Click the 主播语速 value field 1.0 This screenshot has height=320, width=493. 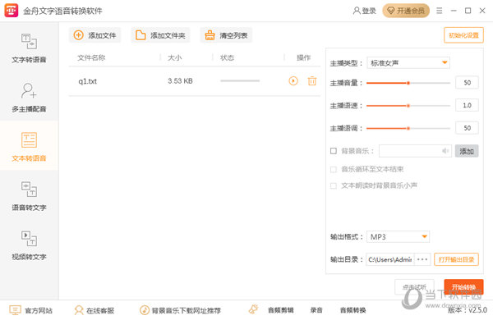tap(467, 105)
